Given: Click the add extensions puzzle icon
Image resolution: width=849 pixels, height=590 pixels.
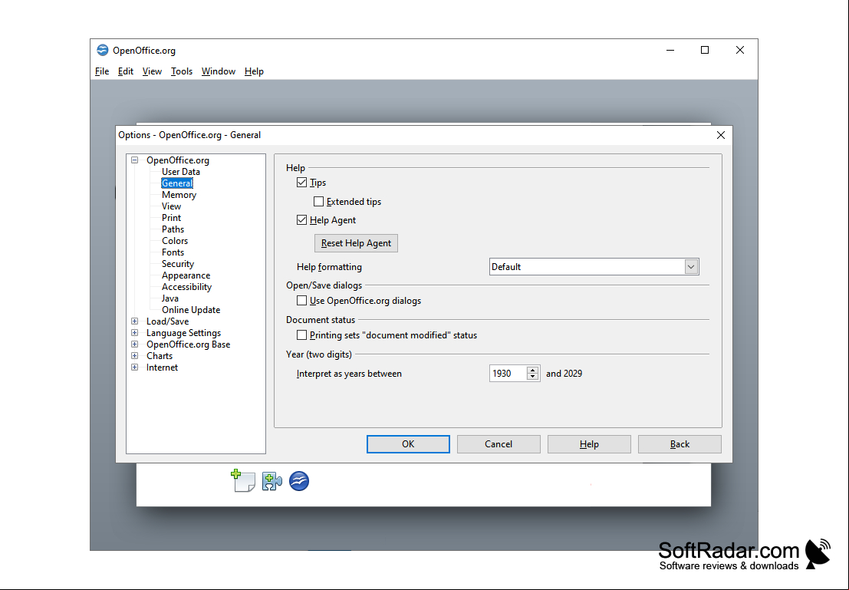Looking at the screenshot, I should (x=271, y=481).
